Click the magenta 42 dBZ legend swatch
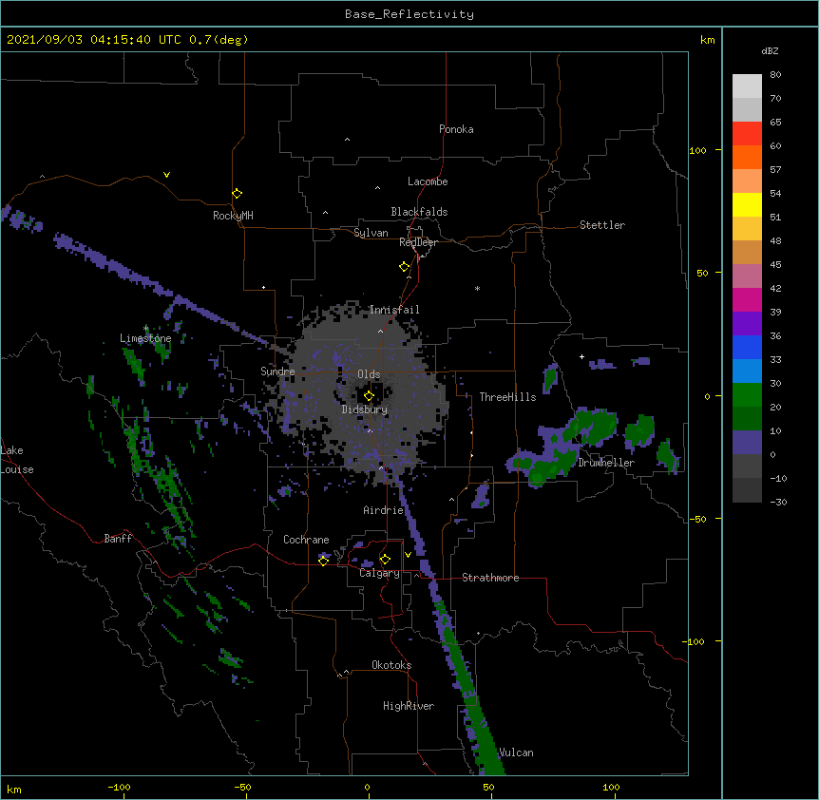 pos(747,299)
